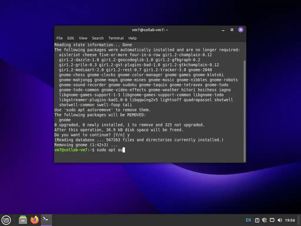The image size is (301, 226).
Task: Click the package name 'gnome-todo-common'
Action: click(x=79, y=90)
